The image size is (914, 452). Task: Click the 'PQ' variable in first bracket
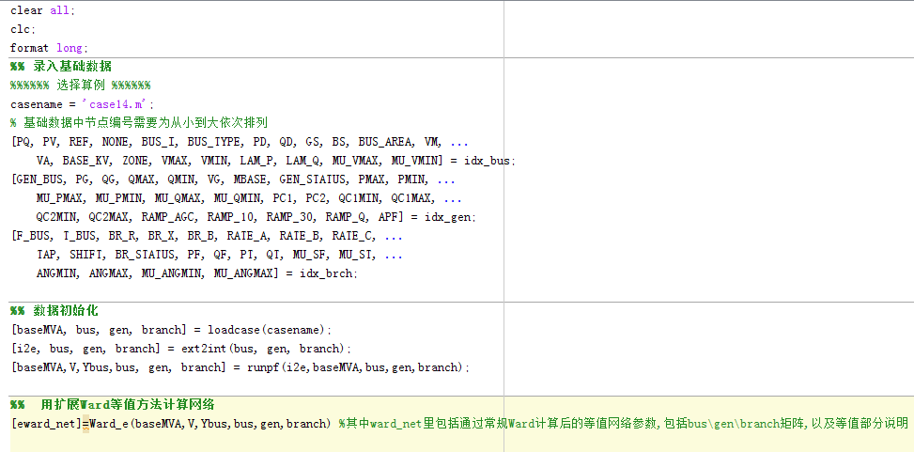pyautogui.click(x=23, y=142)
